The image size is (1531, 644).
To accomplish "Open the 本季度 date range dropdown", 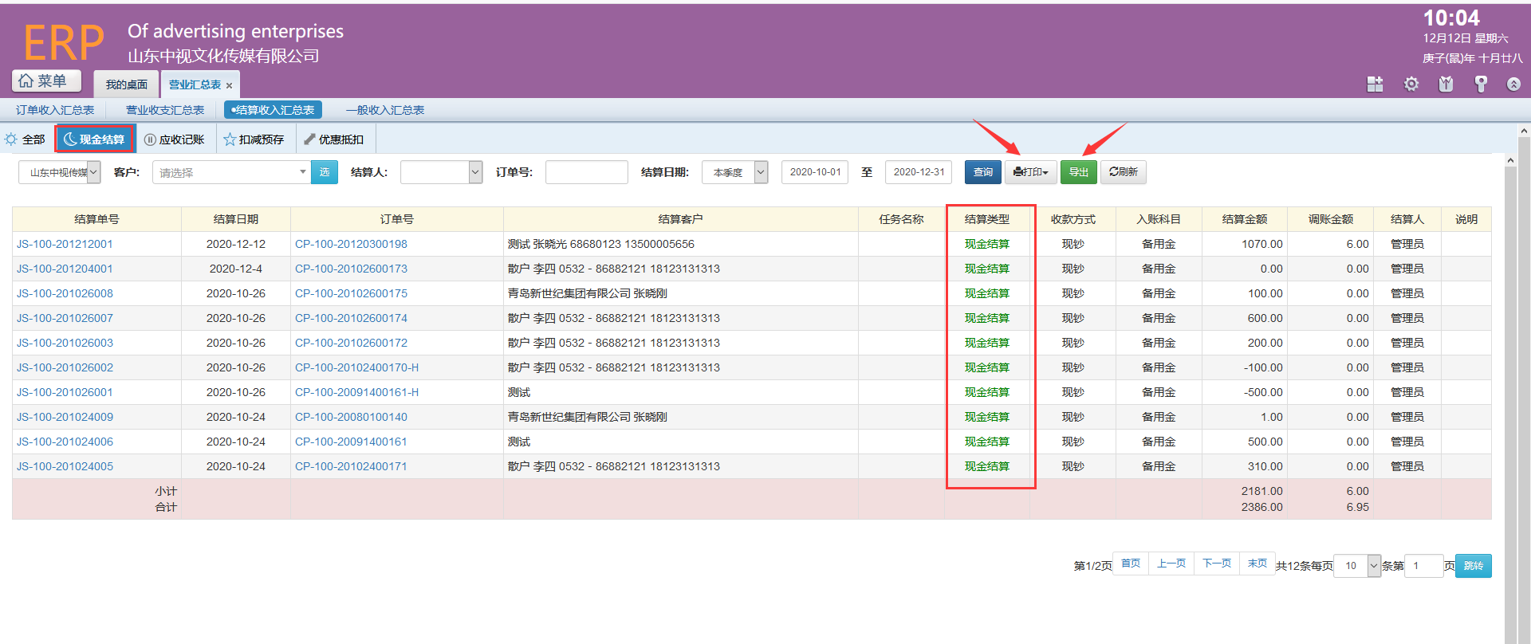I will pos(734,172).
